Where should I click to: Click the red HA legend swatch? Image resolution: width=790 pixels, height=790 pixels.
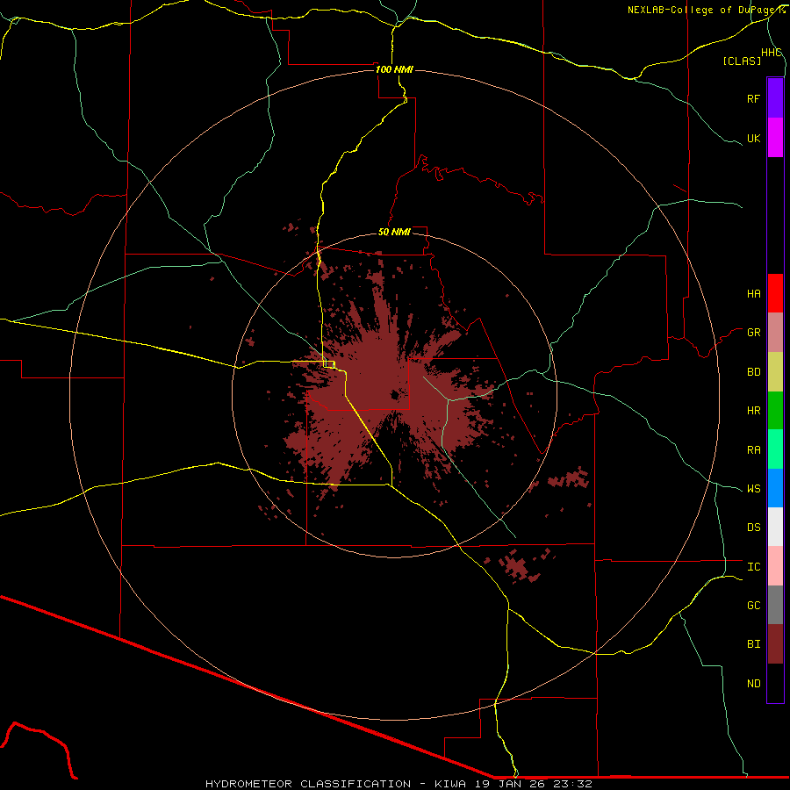click(x=775, y=293)
